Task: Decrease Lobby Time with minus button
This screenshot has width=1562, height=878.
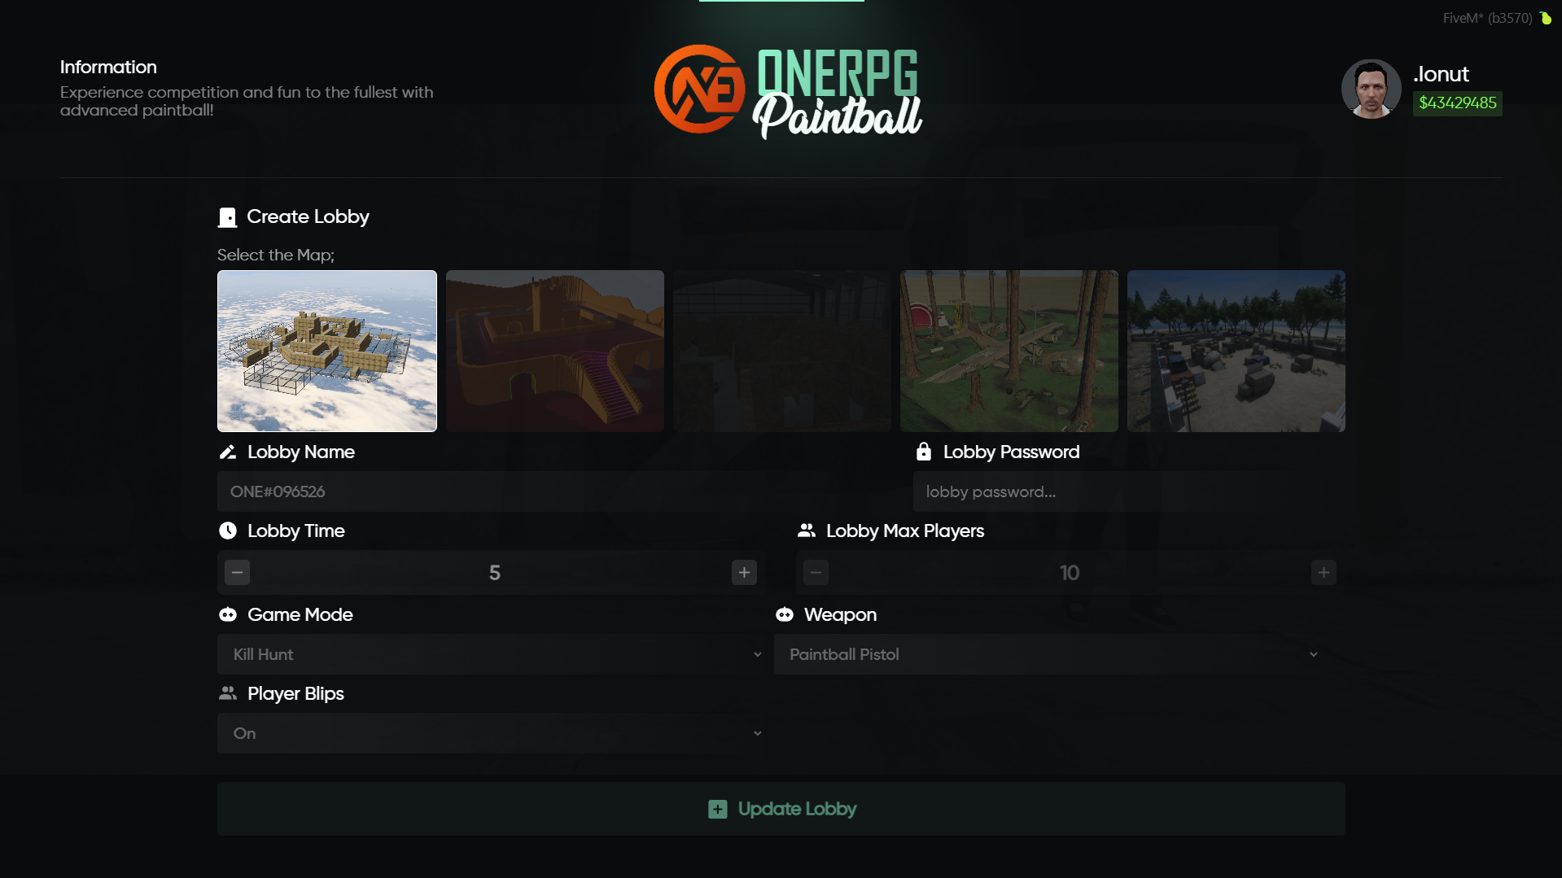Action: pyautogui.click(x=237, y=573)
